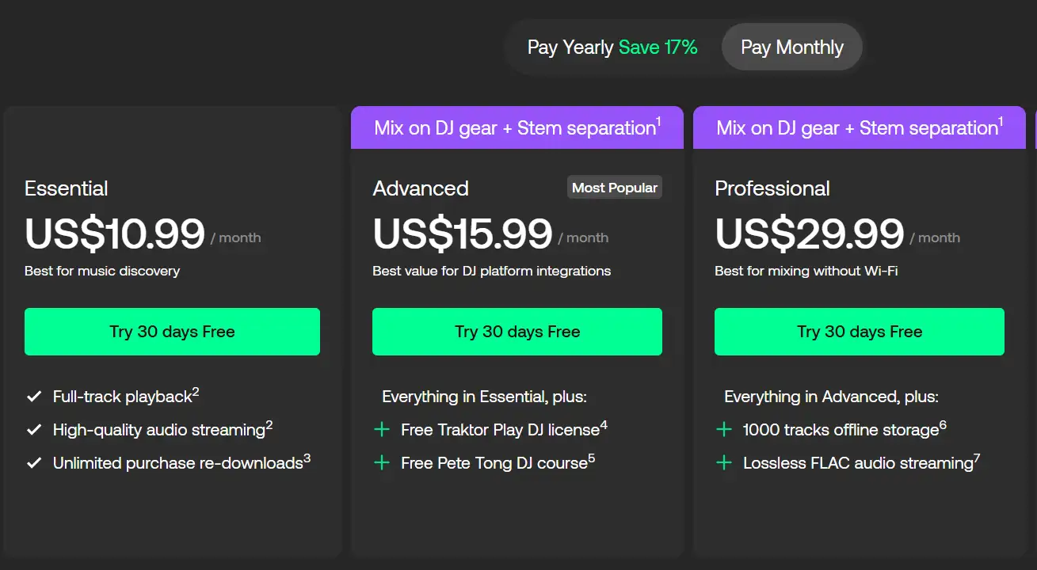The height and width of the screenshot is (570, 1037).
Task: Click plus icon beside Lossless FLAC audio streaming
Action: [723, 463]
